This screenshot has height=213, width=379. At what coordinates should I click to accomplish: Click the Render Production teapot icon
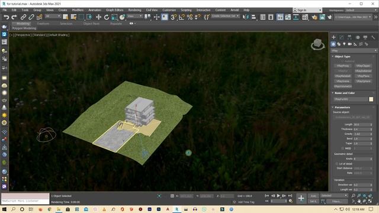click(330, 17)
